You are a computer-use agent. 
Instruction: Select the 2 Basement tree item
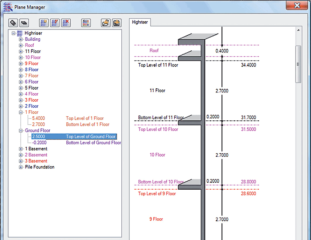click(x=36, y=155)
